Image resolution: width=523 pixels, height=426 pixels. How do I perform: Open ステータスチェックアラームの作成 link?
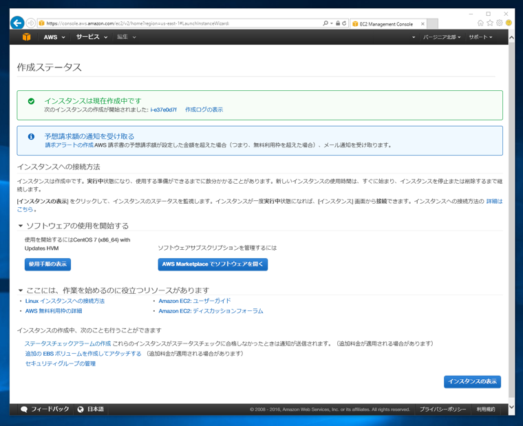point(67,343)
